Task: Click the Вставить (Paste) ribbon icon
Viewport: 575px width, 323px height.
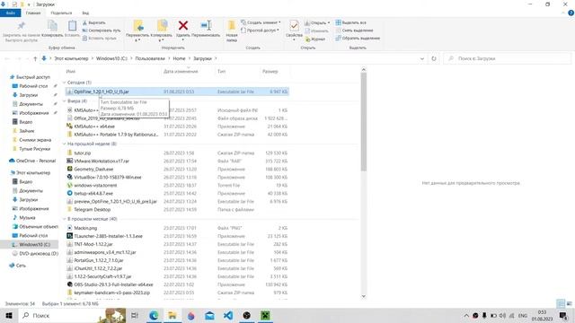Action: tap(72, 26)
